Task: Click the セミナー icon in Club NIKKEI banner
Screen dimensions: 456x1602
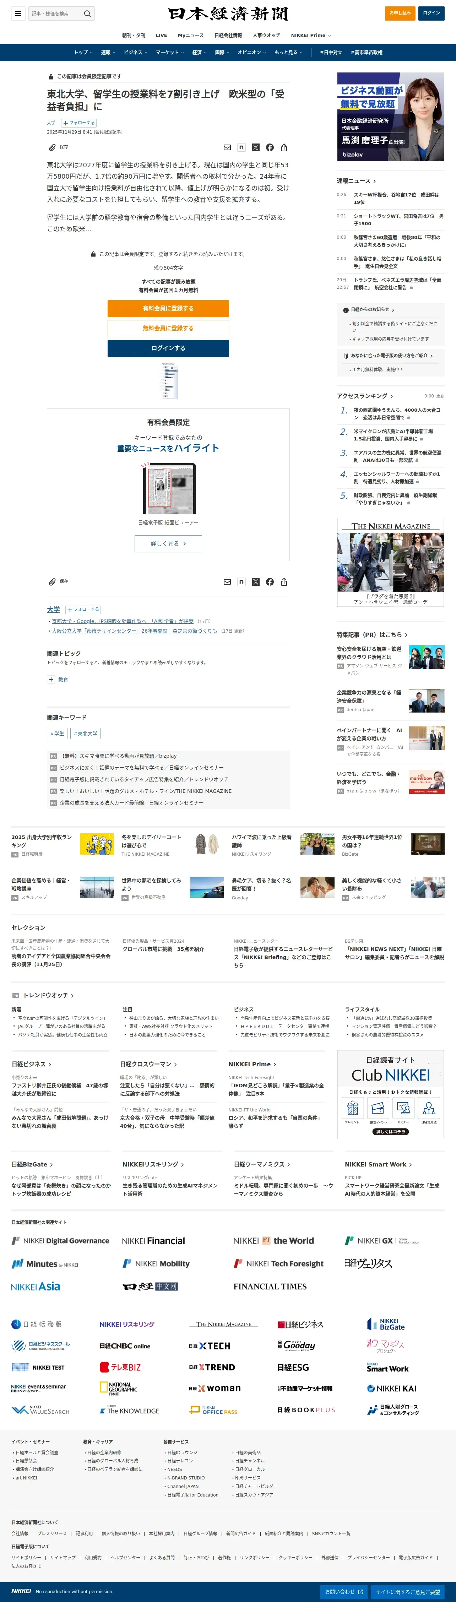Action: tap(403, 1108)
